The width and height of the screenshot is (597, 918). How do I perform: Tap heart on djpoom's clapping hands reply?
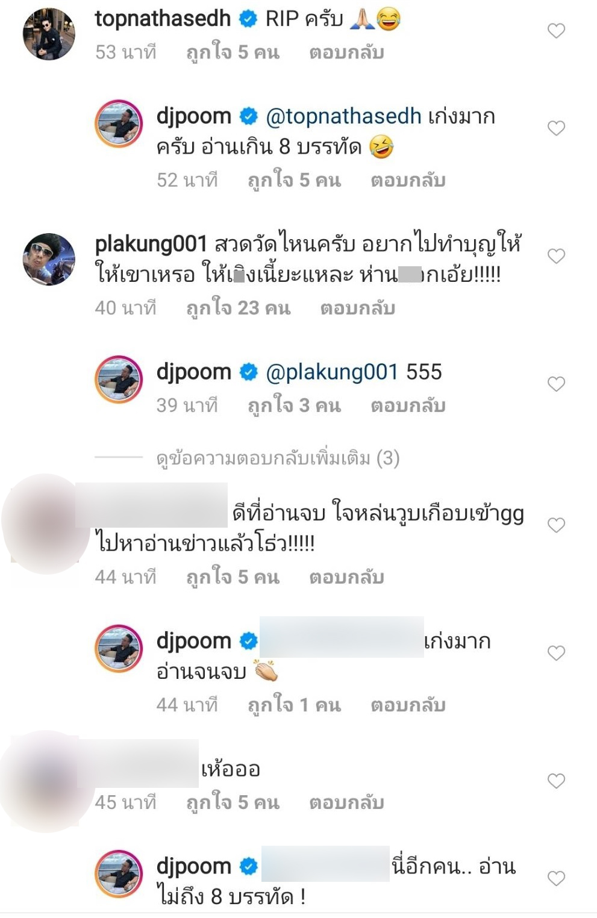[x=556, y=653]
